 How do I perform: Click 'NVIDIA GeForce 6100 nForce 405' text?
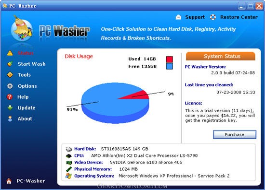146,162
